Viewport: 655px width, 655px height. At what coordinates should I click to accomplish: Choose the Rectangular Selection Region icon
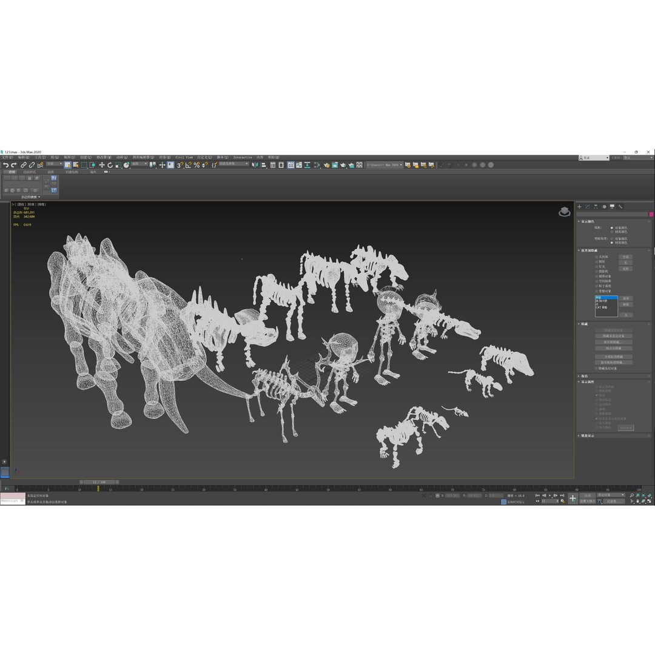84,165
